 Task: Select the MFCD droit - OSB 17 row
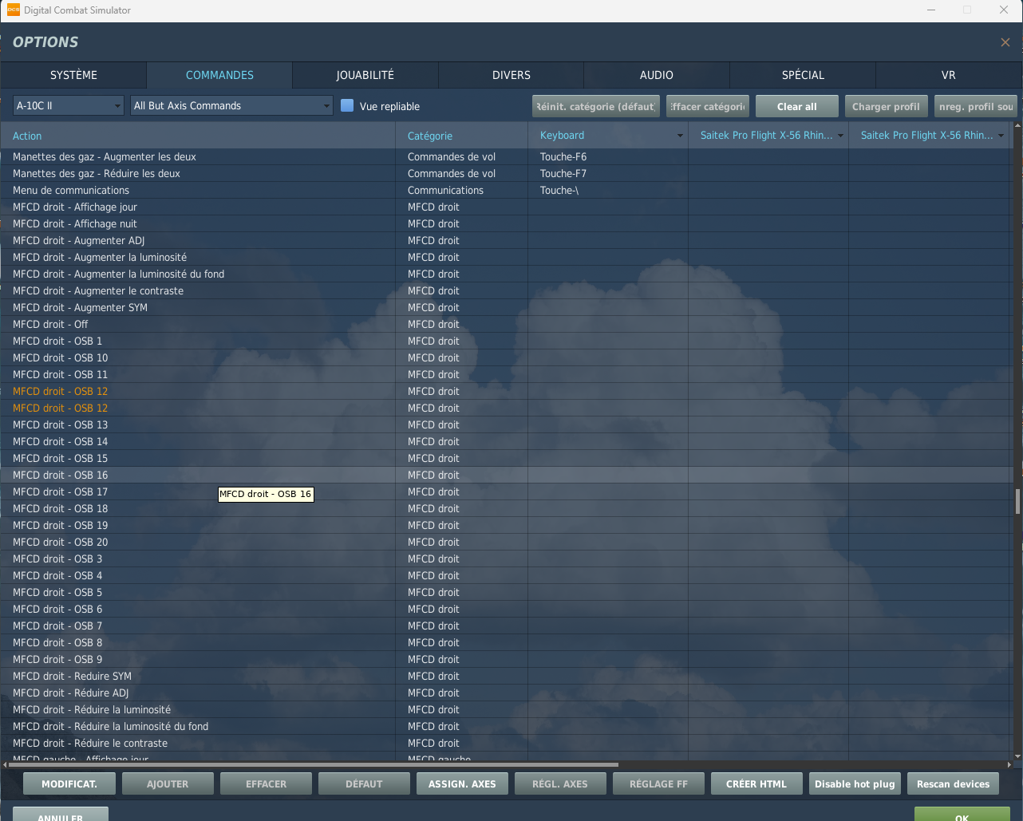[x=506, y=491]
